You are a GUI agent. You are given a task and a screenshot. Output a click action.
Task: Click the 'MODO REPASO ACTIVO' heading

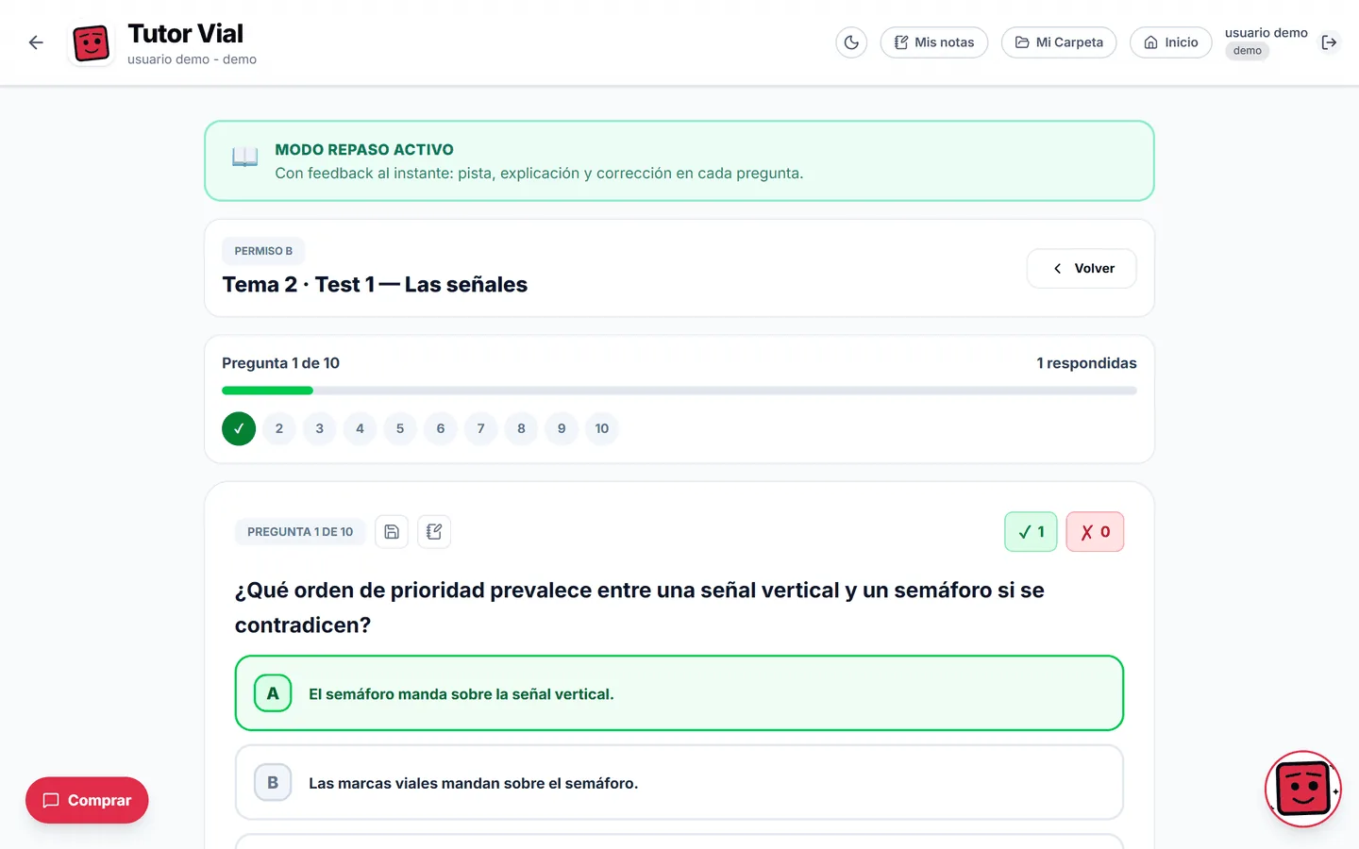coord(364,150)
